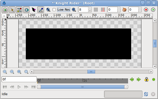158x99 pixels.
Task: Toggle the red snap-to-grid icon
Action: [103, 10]
